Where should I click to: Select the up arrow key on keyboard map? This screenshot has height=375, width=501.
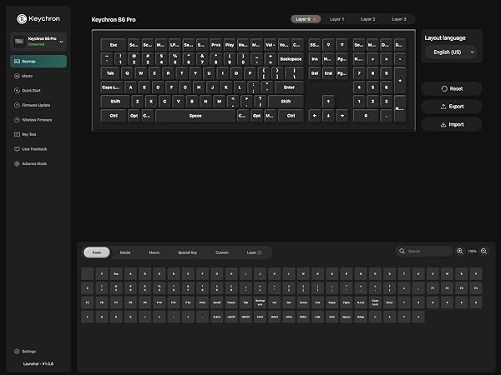point(328,102)
